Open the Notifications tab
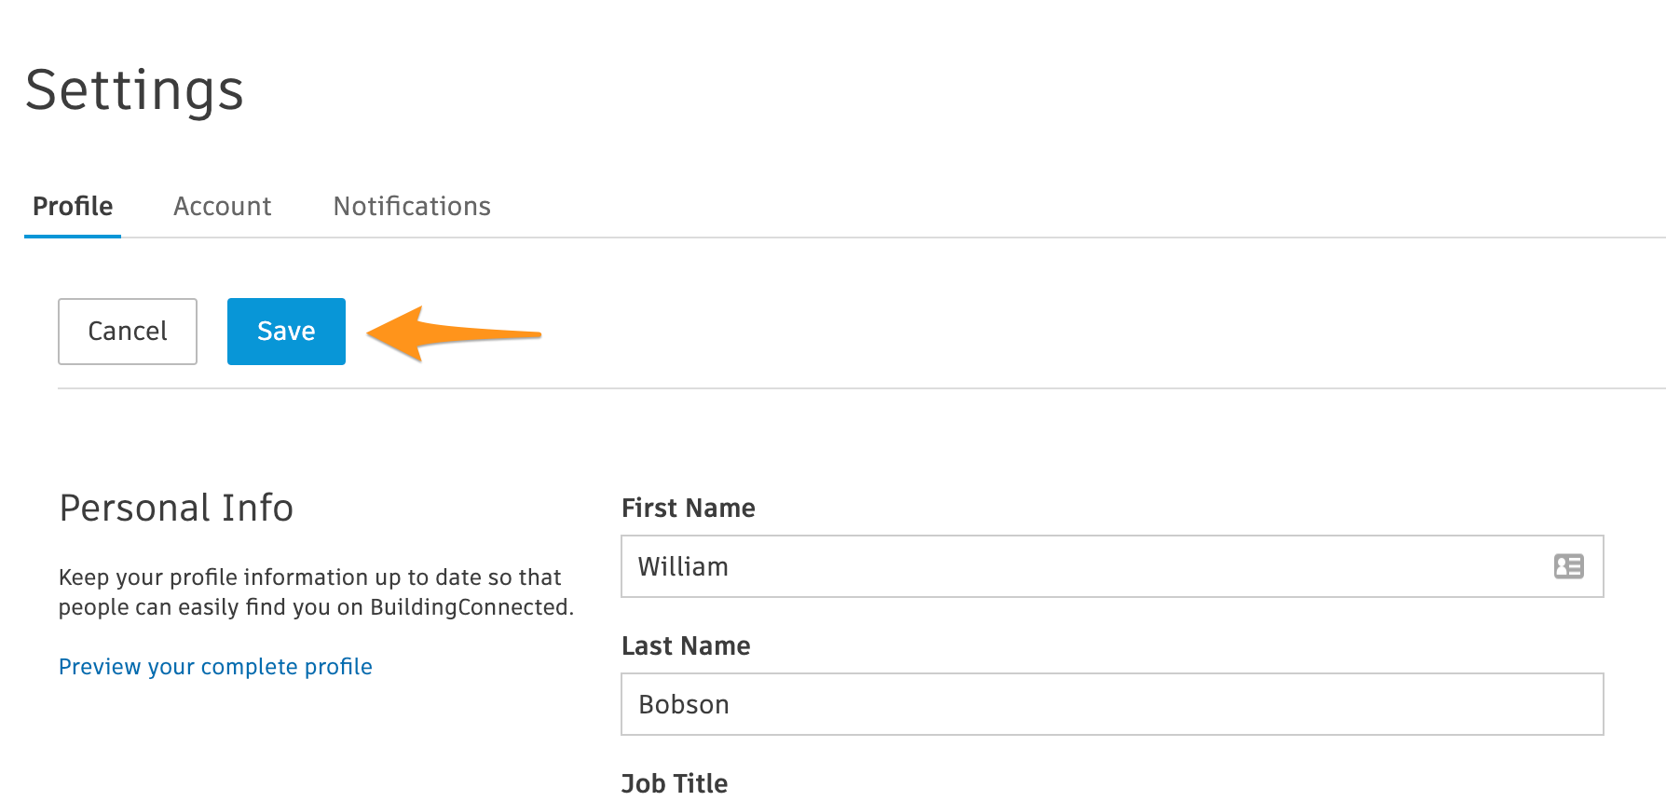Screen dimensions: 1666x801 pos(412,206)
